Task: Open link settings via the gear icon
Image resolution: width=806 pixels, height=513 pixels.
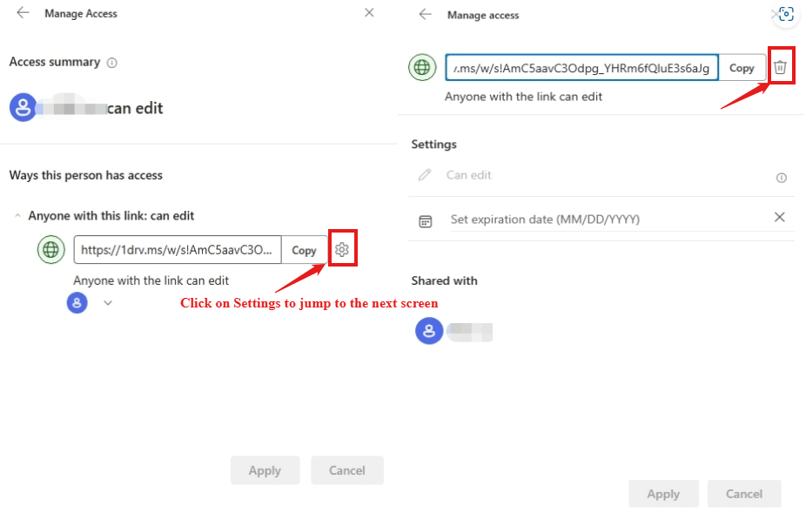Action: coord(342,250)
